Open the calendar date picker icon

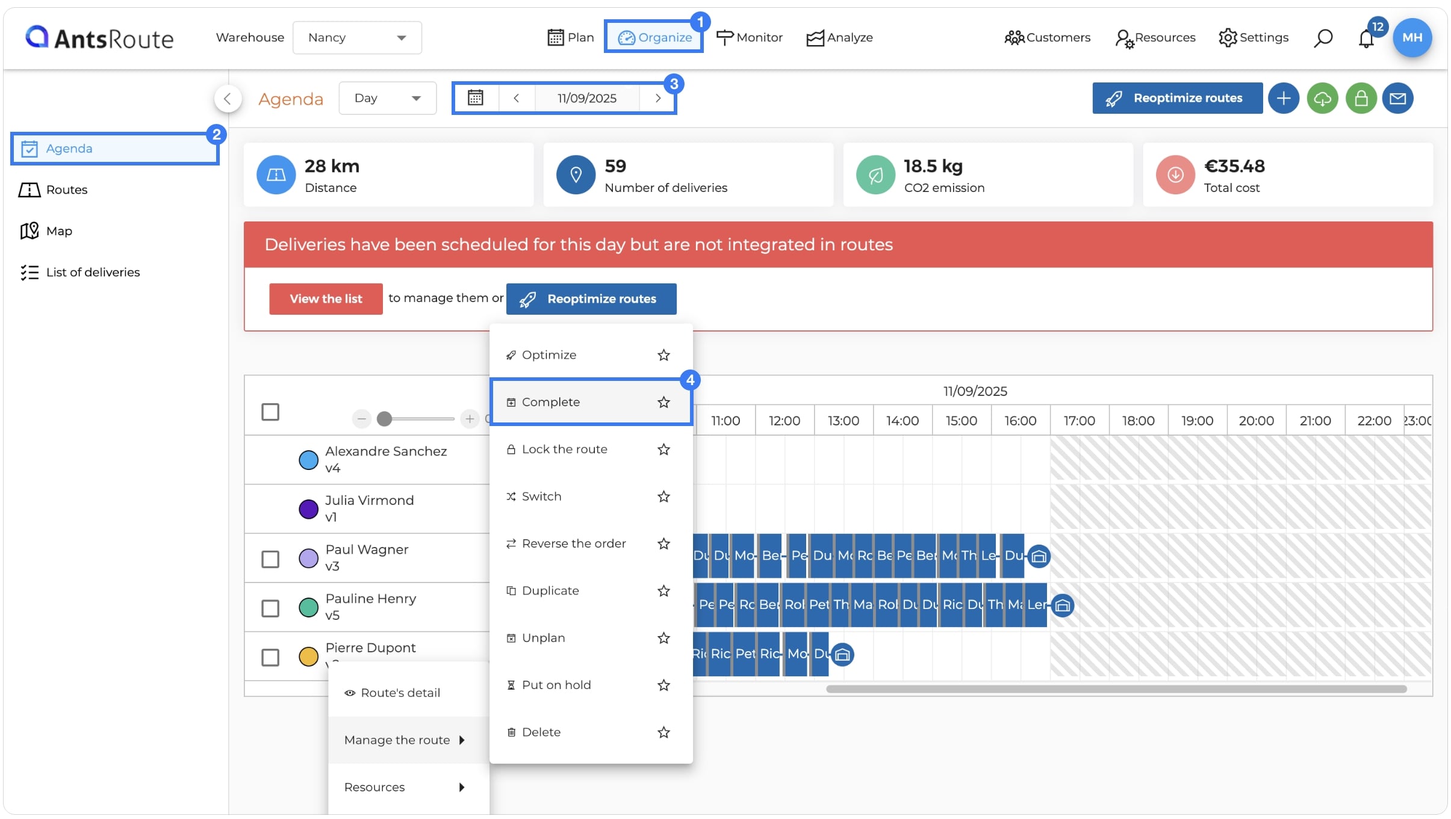(x=476, y=97)
